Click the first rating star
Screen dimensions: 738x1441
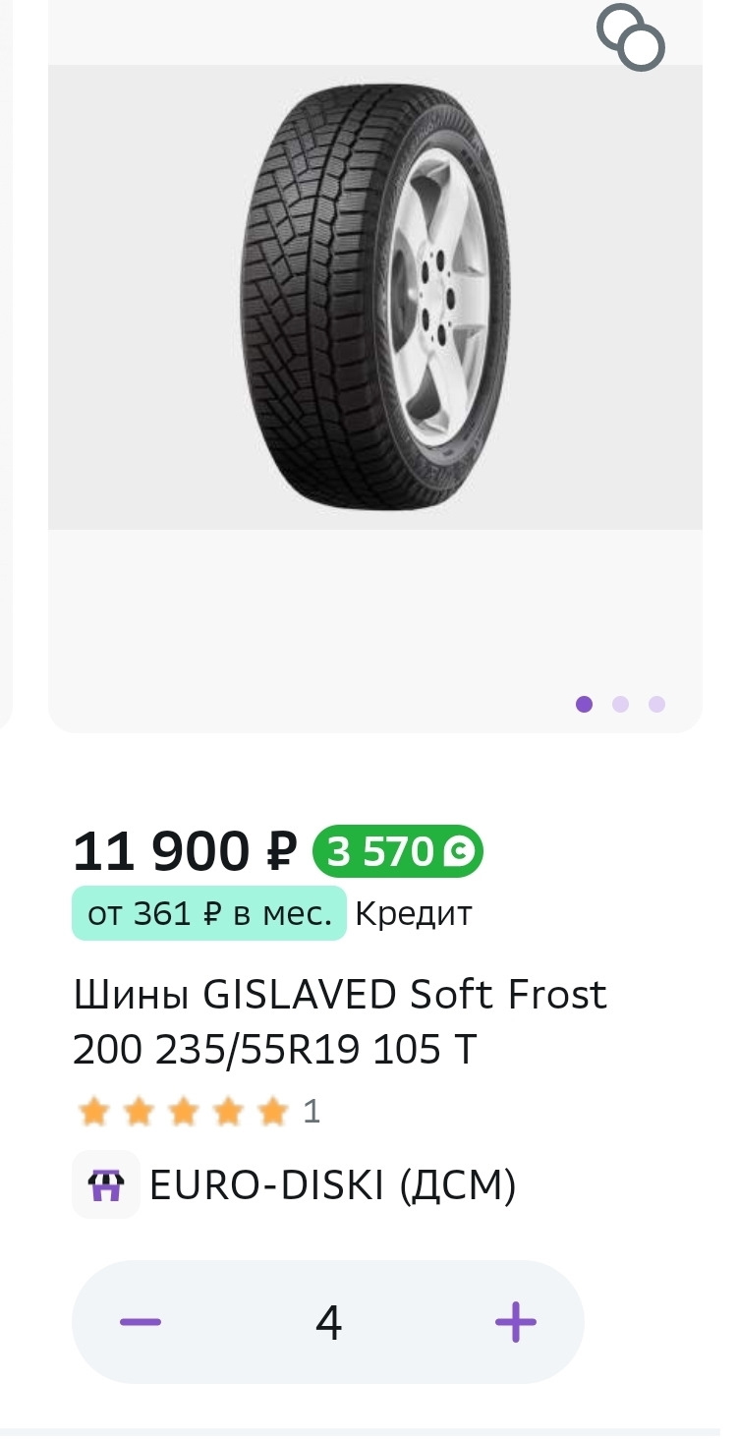[93, 1113]
